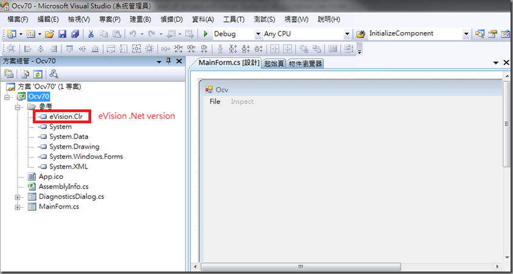
Task: Start debugging with green play icon
Action: (x=205, y=34)
